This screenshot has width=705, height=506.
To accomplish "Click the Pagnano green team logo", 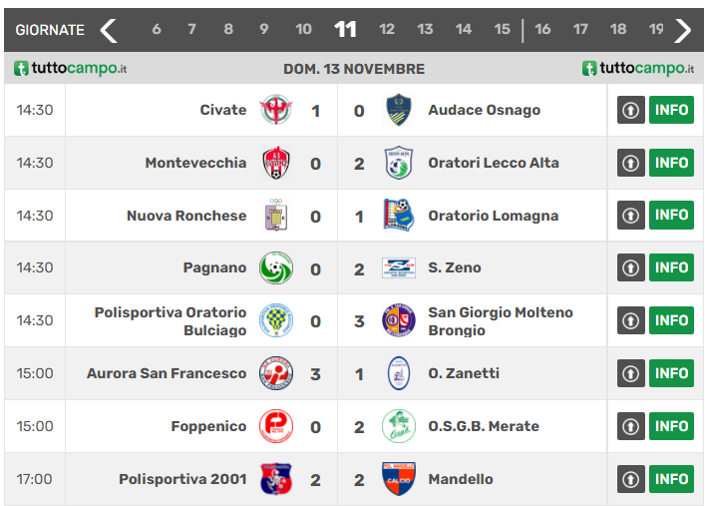I will (x=275, y=267).
